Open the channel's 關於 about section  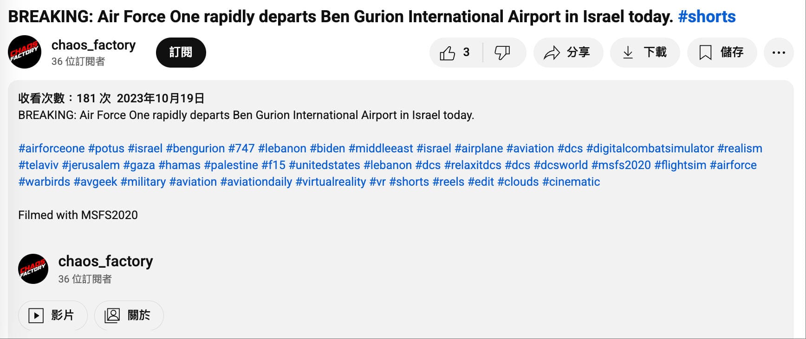pyautogui.click(x=129, y=315)
